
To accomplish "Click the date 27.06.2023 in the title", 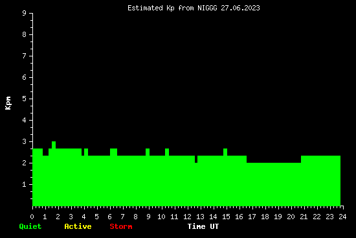I will click(240, 8).
